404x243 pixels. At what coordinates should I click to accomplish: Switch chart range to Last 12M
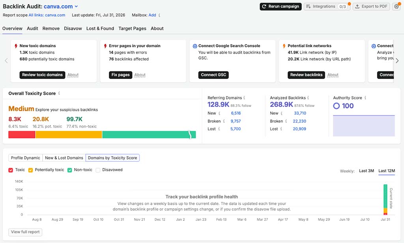tap(387, 170)
